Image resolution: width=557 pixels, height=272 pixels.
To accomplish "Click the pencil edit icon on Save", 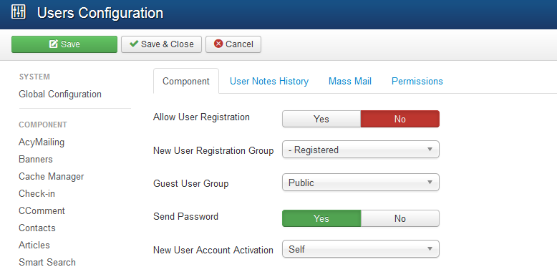I will click(x=53, y=44).
